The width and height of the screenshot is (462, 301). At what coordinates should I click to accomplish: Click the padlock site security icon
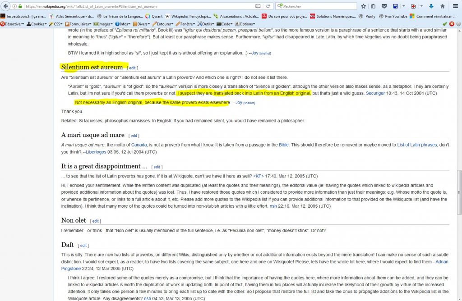20,6
